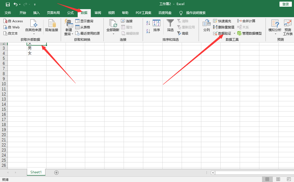
Task: Add a new sheet with plus button
Action: click(56, 173)
